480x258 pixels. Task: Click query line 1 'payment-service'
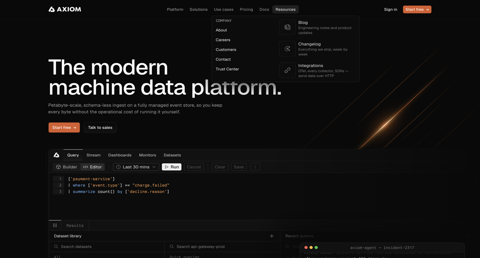tap(91, 179)
